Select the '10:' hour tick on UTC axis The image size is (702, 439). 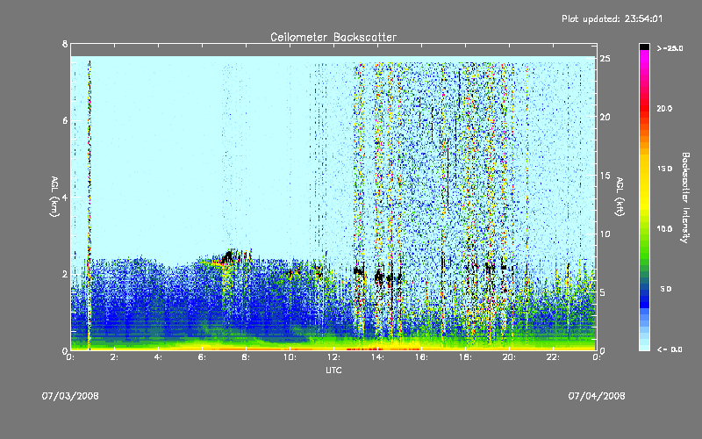(290, 357)
